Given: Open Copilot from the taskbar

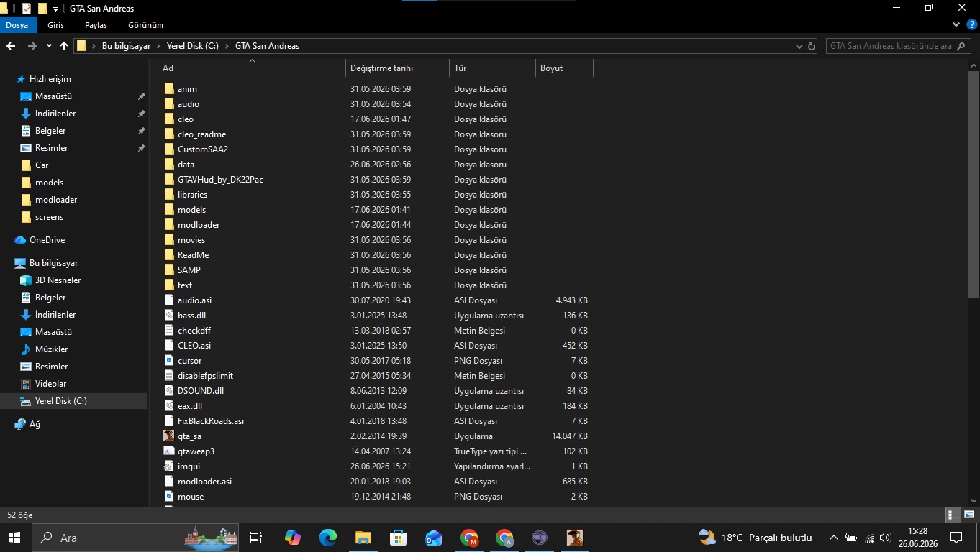Looking at the screenshot, I should [293, 538].
